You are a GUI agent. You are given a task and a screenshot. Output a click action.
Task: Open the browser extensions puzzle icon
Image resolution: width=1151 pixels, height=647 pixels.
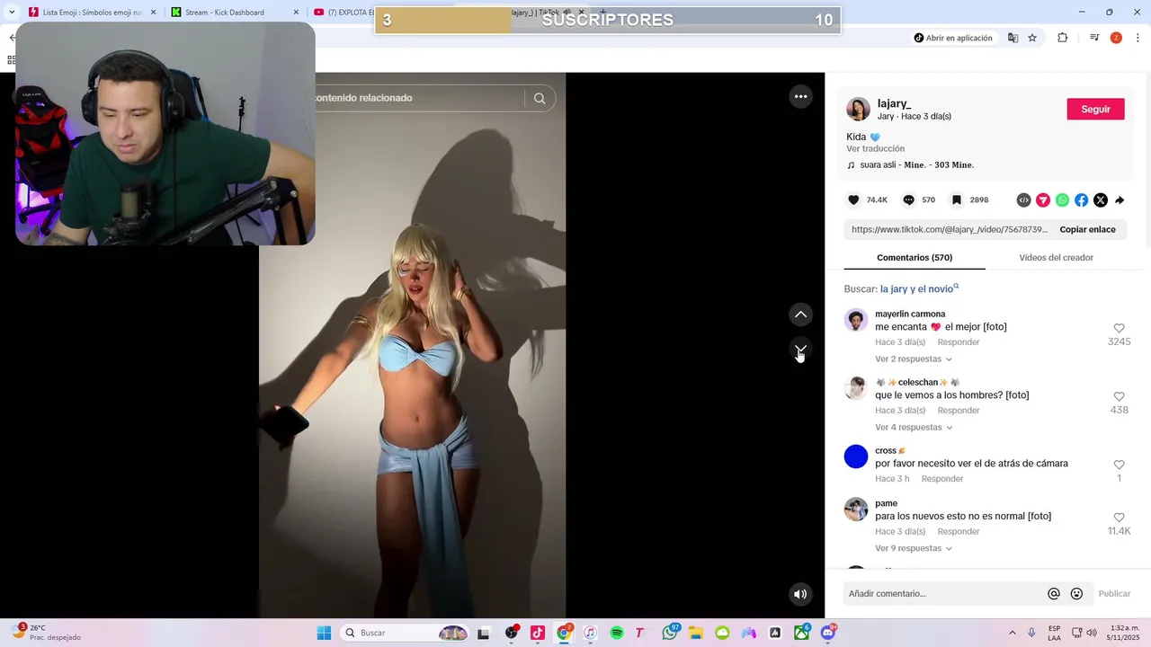(x=1062, y=38)
